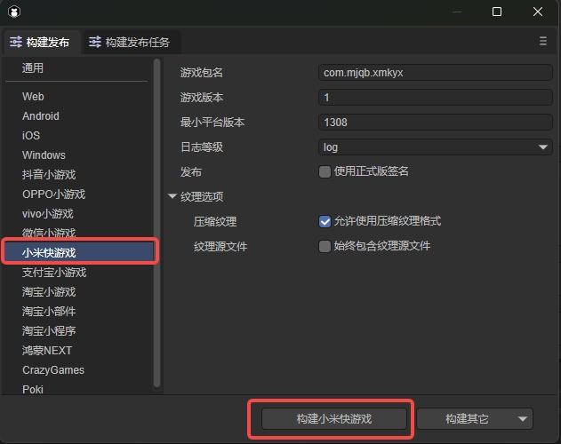Open the 构建其它 dropdown arrow
The width and height of the screenshot is (561, 444).
[x=524, y=419]
